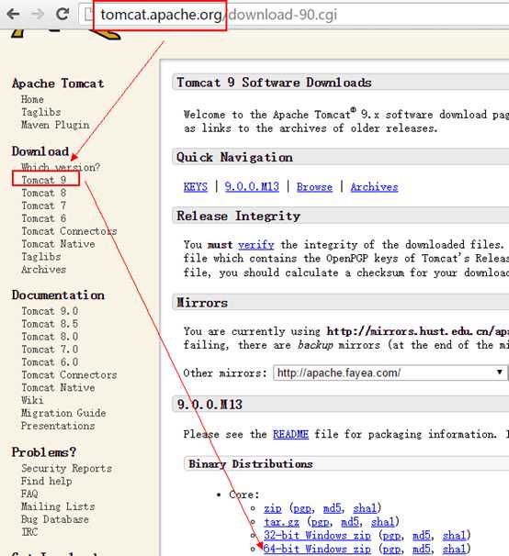Open Tomcat 6.0 documentation
The image size is (509, 556).
point(50,362)
